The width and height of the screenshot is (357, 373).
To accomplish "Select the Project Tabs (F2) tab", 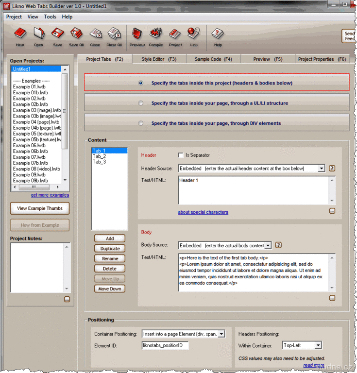I will (104, 59).
